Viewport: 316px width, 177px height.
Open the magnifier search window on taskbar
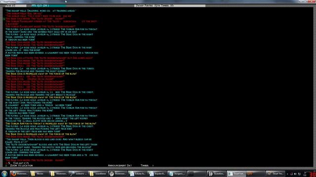pyautogui.click(x=78, y=174)
